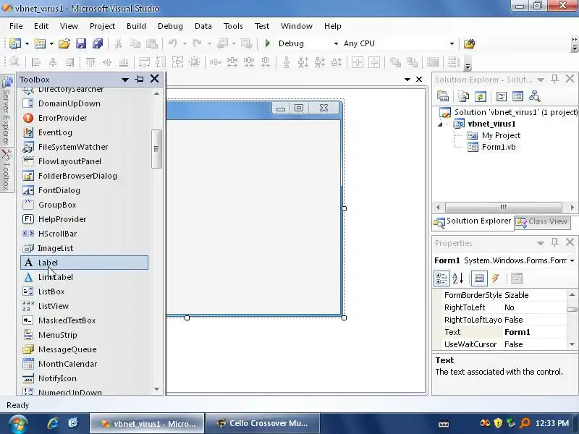Select the FontDialog toolbox item
The width and height of the screenshot is (579, 434).
click(x=84, y=190)
